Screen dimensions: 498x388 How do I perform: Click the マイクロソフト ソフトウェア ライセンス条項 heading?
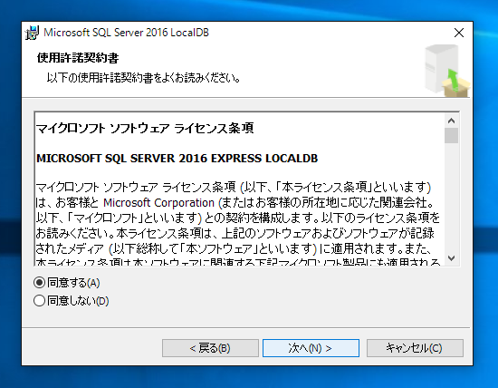click(145, 128)
